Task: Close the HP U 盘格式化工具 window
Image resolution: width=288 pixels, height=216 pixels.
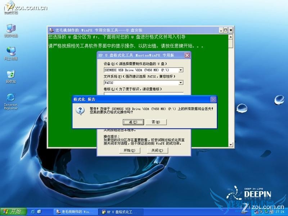Action: click(x=187, y=55)
